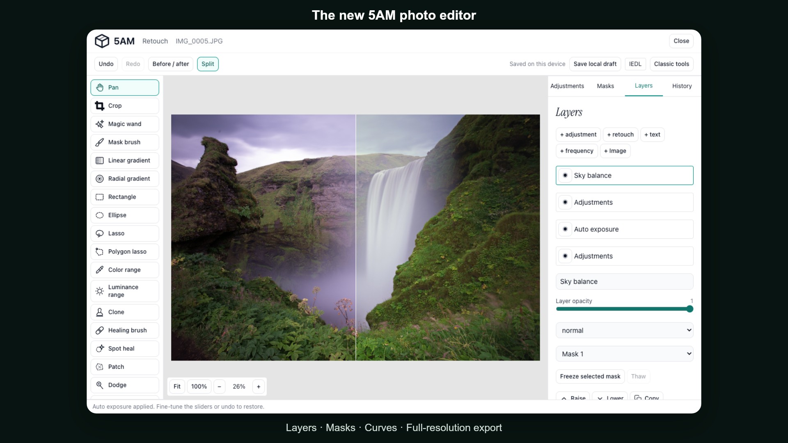The width and height of the screenshot is (788, 443).
Task: Lower the selected layer
Action: tap(610, 397)
